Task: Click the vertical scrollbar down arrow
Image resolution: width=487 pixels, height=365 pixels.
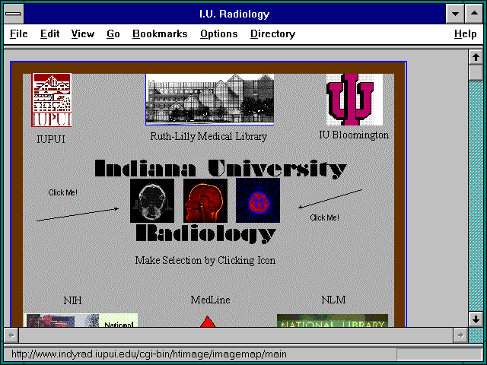Action: pyautogui.click(x=476, y=319)
